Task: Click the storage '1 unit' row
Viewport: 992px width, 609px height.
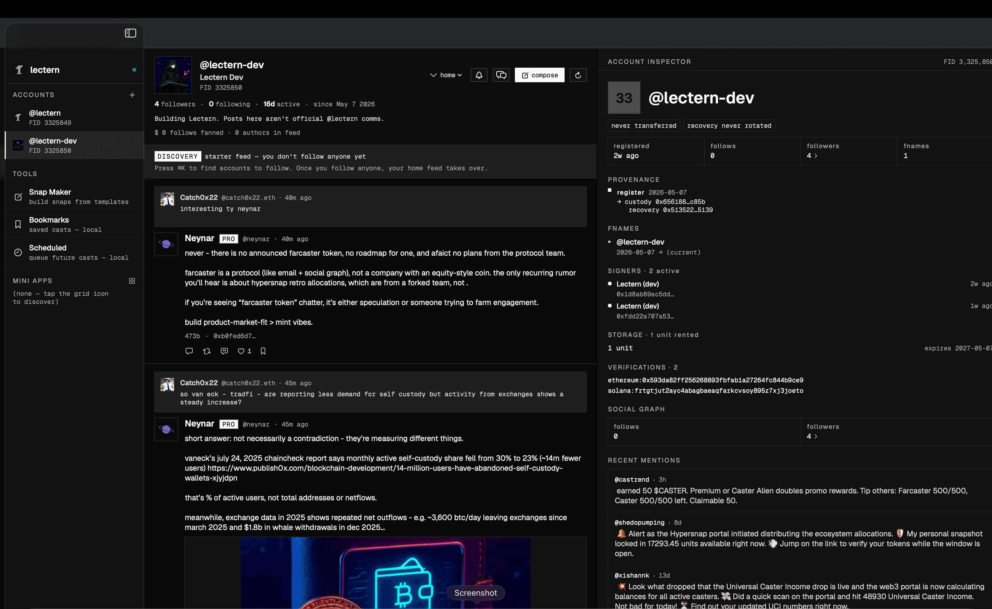Action: [x=799, y=348]
